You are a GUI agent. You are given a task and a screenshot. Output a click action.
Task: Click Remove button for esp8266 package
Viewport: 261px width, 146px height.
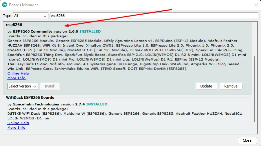(x=231, y=86)
